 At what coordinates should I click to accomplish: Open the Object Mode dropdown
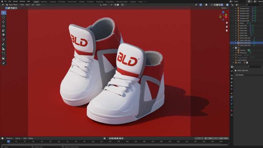pyautogui.click(x=12, y=5)
